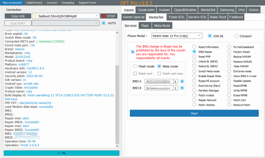Switch to Xiaomi brand tab
Screen dimensions: 265x158
tap(129, 10)
